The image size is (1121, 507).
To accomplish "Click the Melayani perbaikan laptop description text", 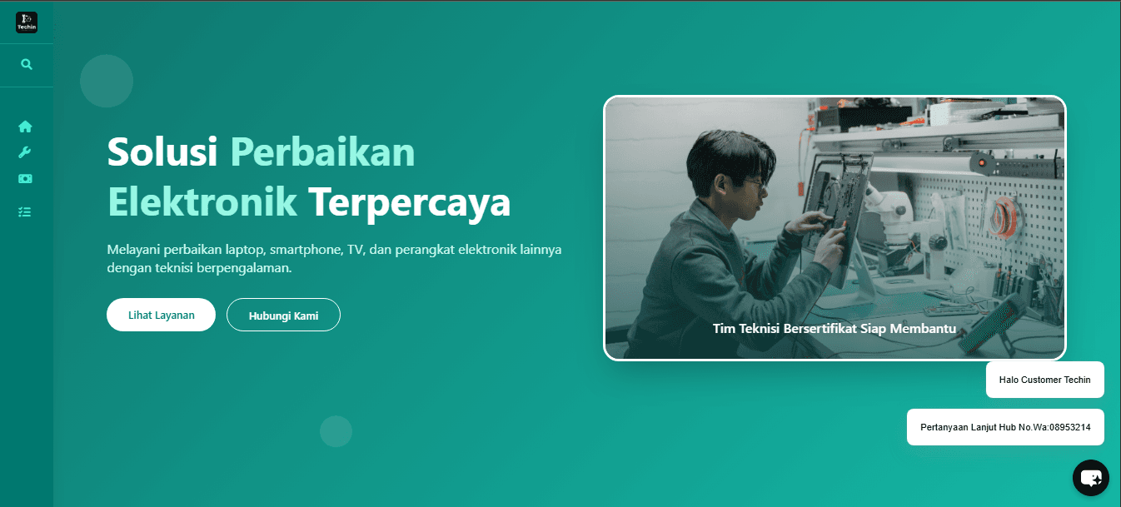I will click(335, 258).
